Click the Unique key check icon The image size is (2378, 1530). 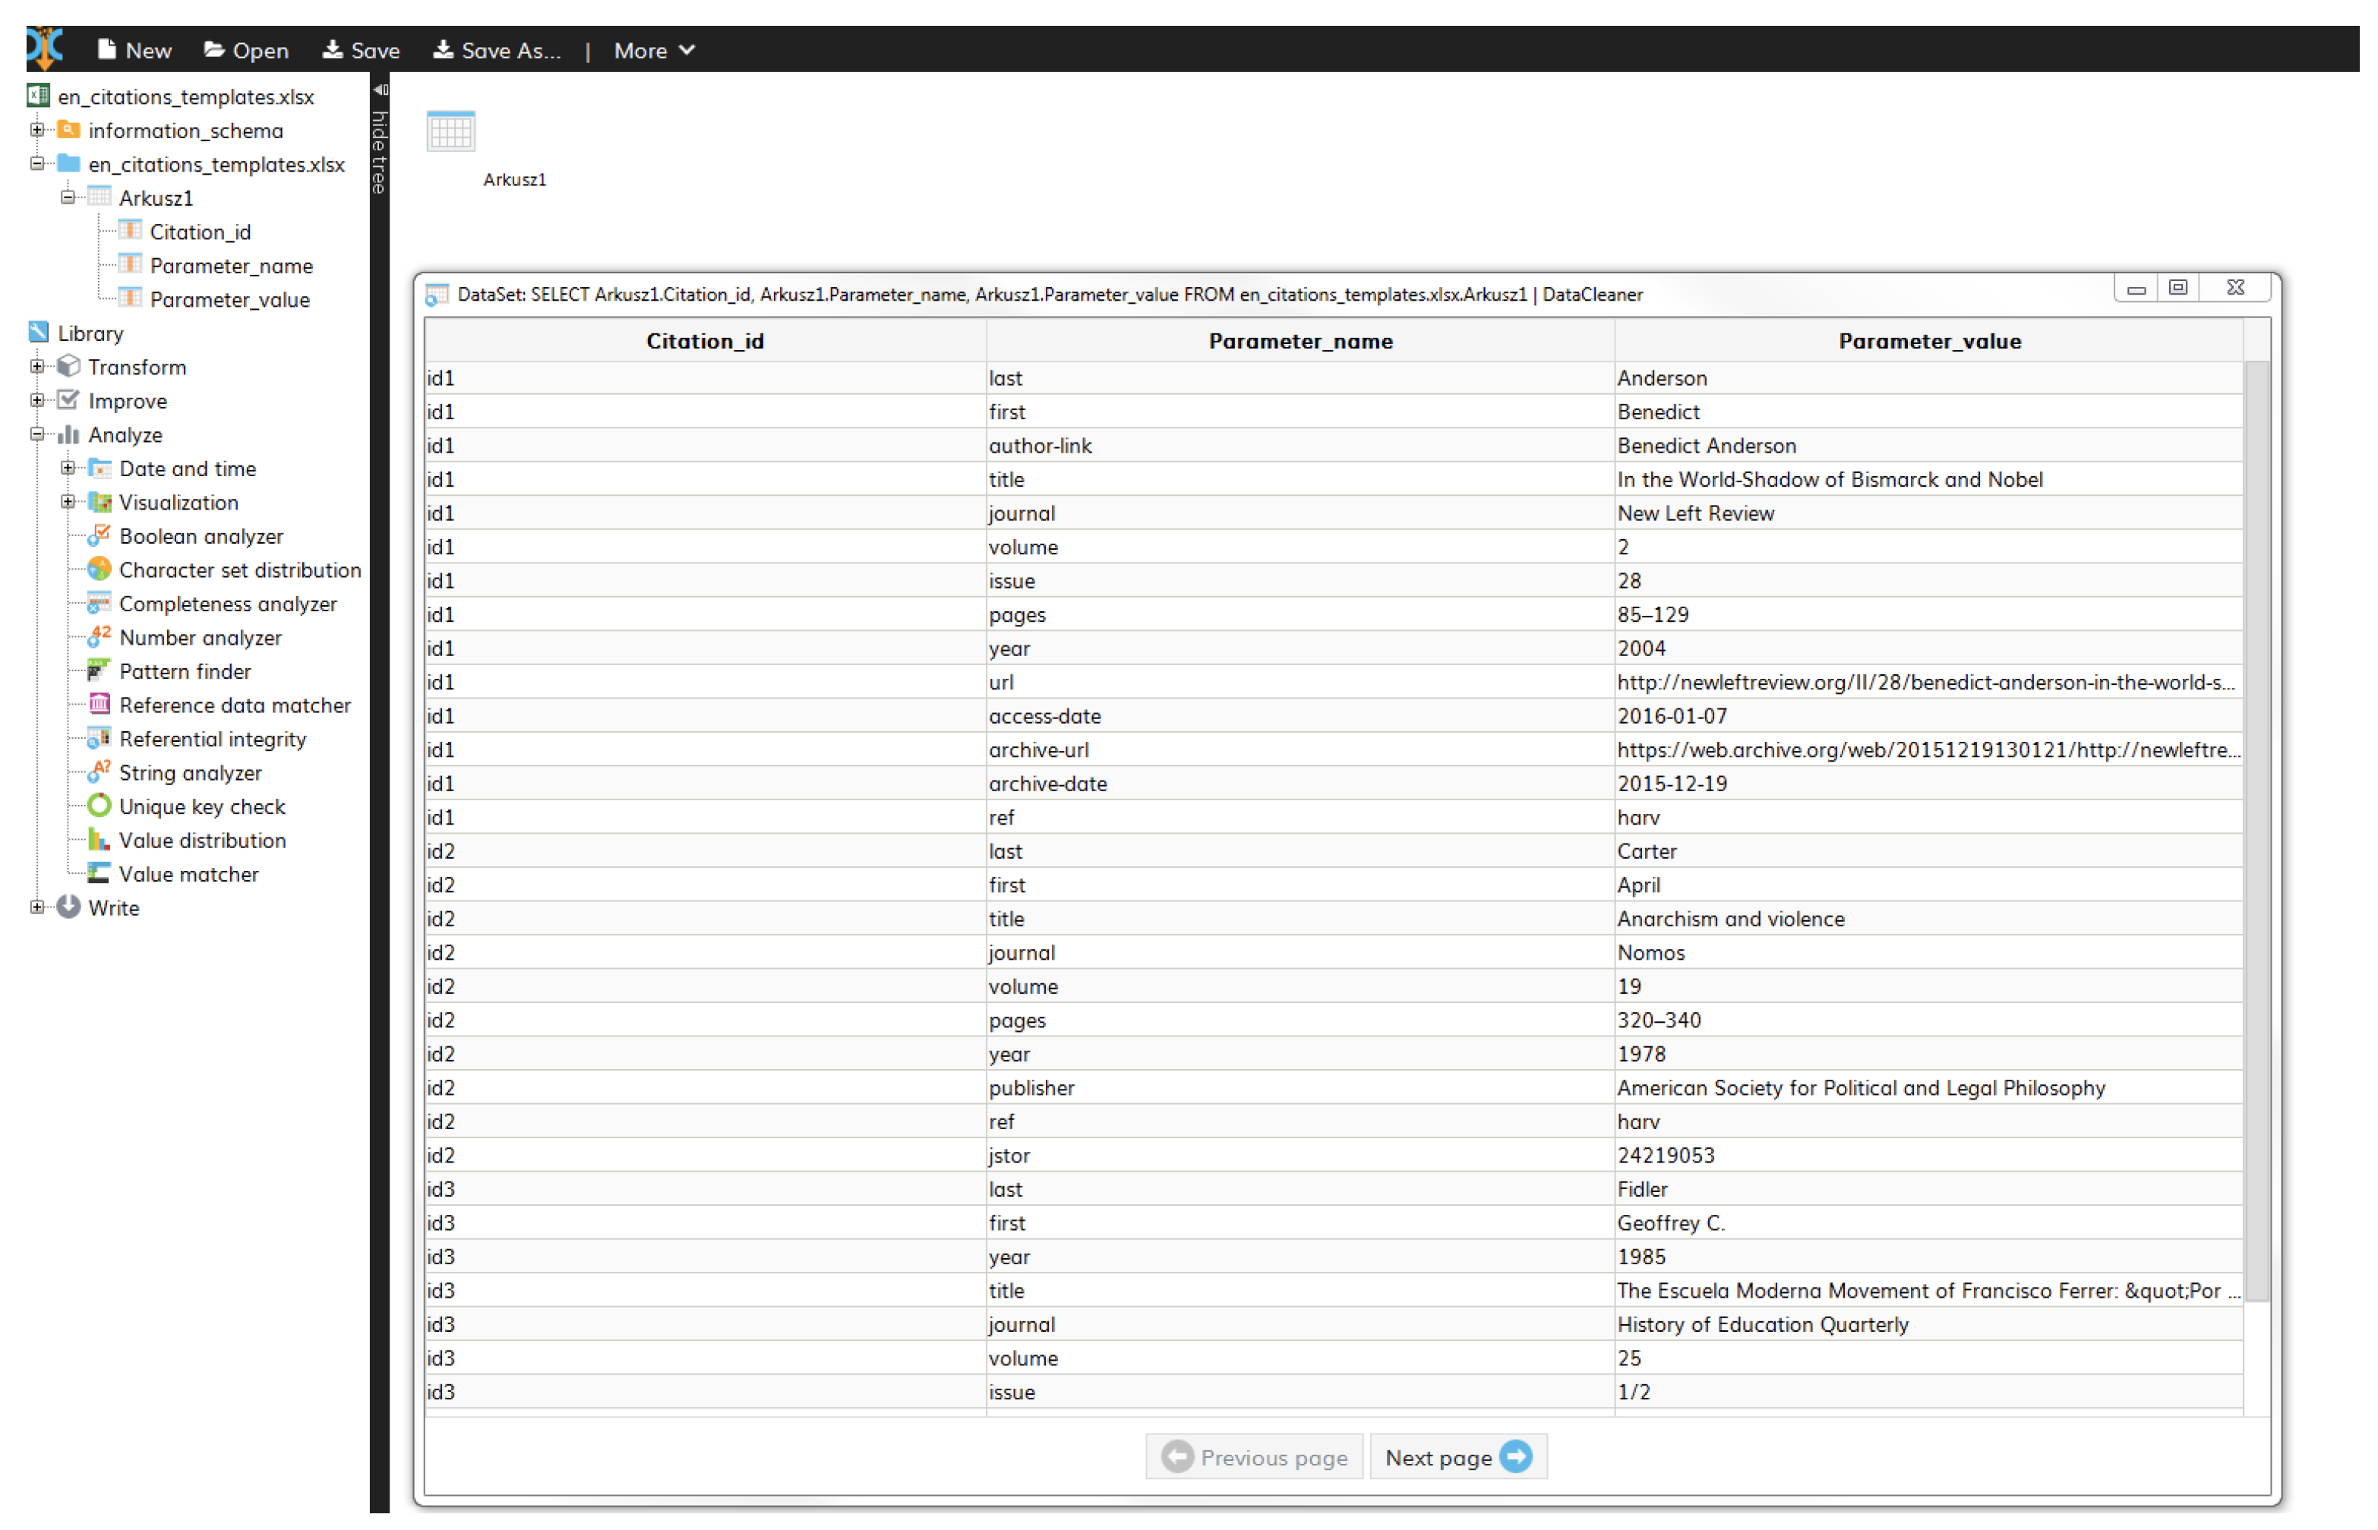99,808
